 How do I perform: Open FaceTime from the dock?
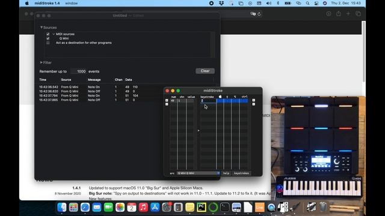pos(108,208)
